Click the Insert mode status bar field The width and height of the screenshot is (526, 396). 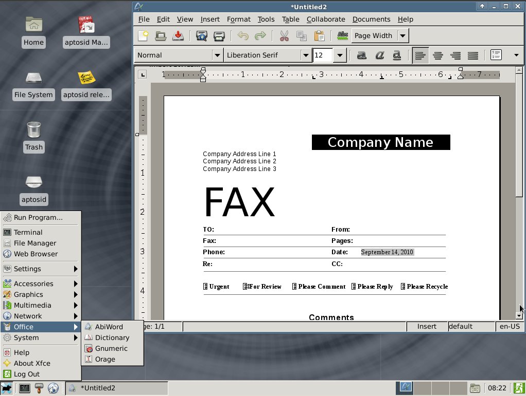427,326
